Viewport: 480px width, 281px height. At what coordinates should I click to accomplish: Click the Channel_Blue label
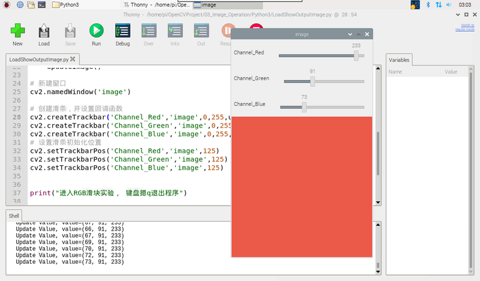coord(250,104)
